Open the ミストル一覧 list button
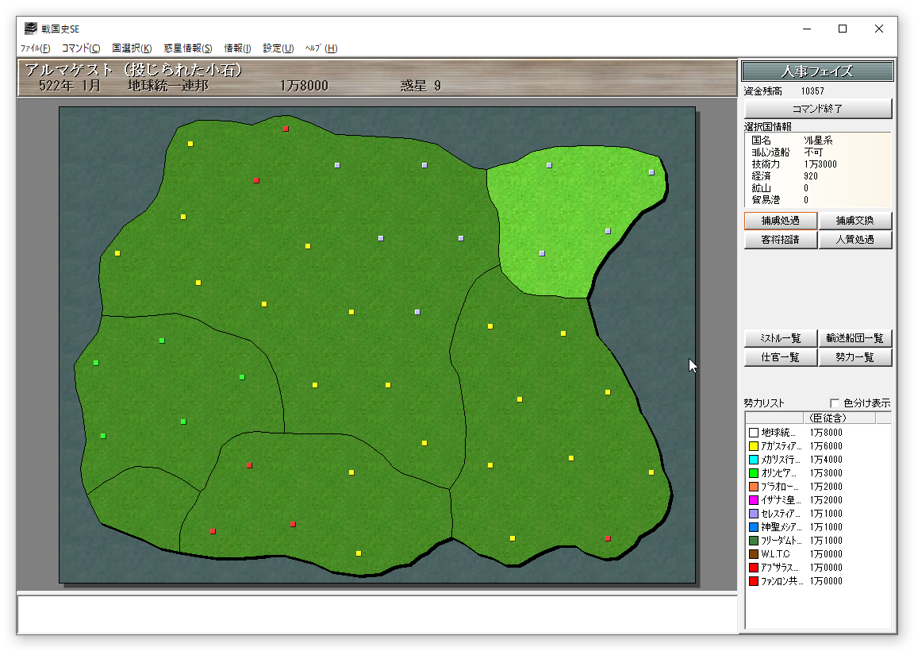 click(x=780, y=338)
